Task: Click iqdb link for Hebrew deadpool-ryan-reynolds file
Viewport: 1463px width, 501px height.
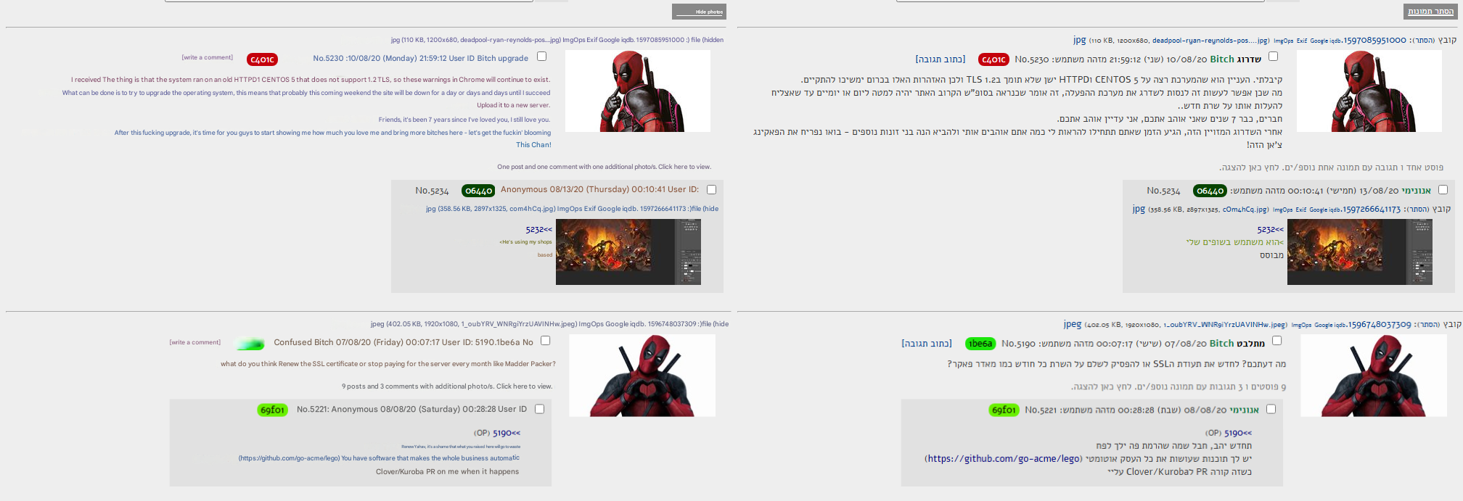Action: tap(1335, 41)
